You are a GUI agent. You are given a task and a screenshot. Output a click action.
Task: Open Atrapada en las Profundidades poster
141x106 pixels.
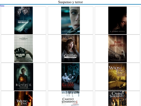23,20
